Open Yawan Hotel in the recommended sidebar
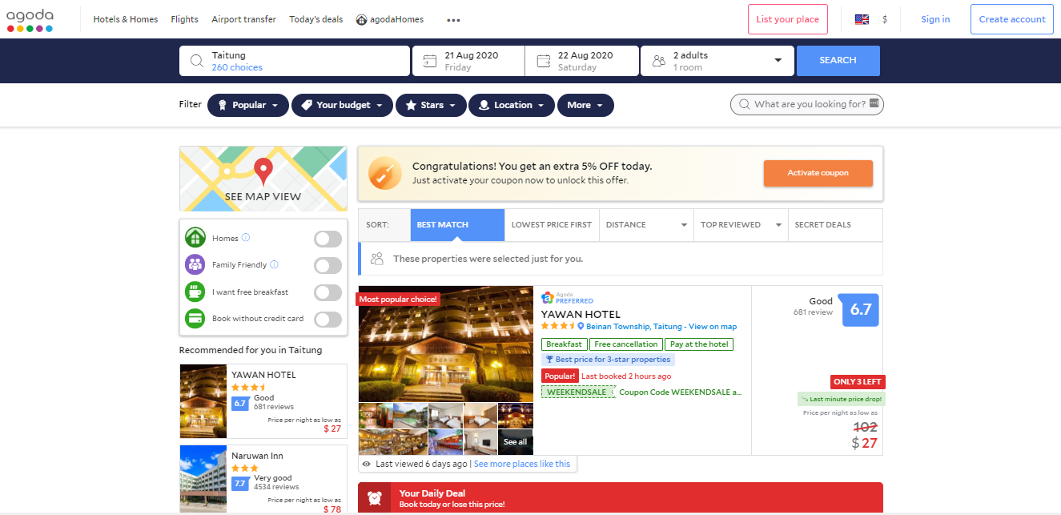The image size is (1061, 515). click(263, 400)
